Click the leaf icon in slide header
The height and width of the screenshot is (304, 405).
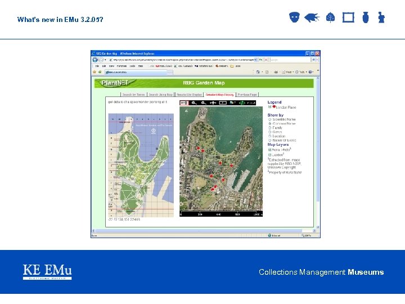(330, 17)
